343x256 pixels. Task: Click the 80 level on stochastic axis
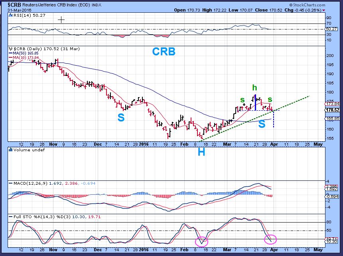tap(329, 222)
